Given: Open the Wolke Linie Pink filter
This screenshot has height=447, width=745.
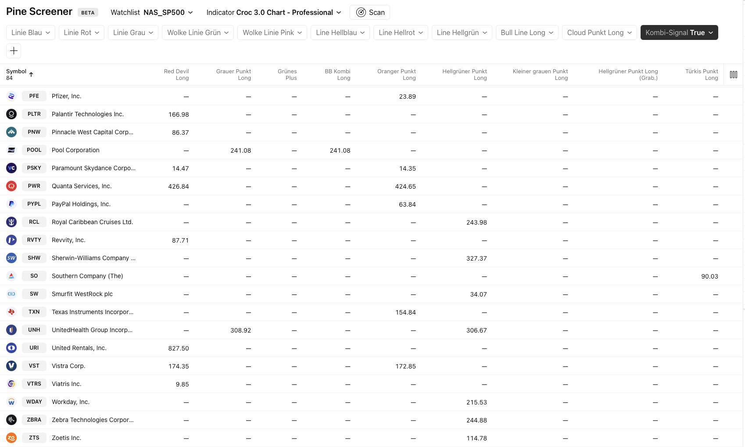Looking at the screenshot, I should 272,32.
